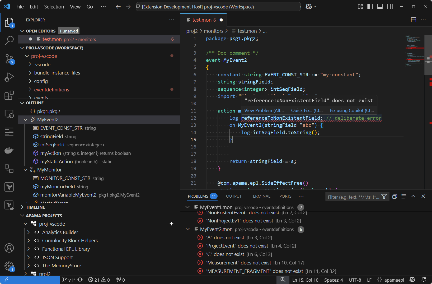Click UTF-8 encoding in status bar
This screenshot has width=432, height=284.
(x=355, y=280)
